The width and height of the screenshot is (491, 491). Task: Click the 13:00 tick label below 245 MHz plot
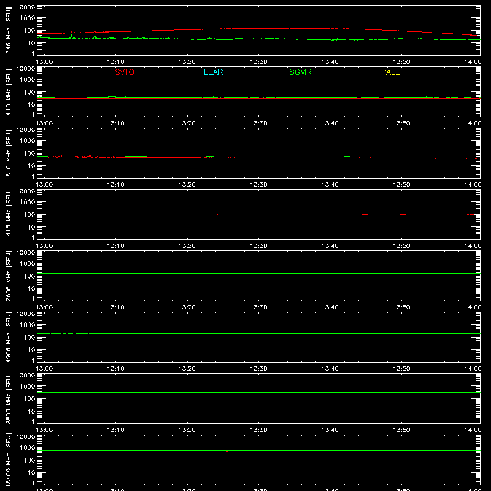[x=44, y=62]
